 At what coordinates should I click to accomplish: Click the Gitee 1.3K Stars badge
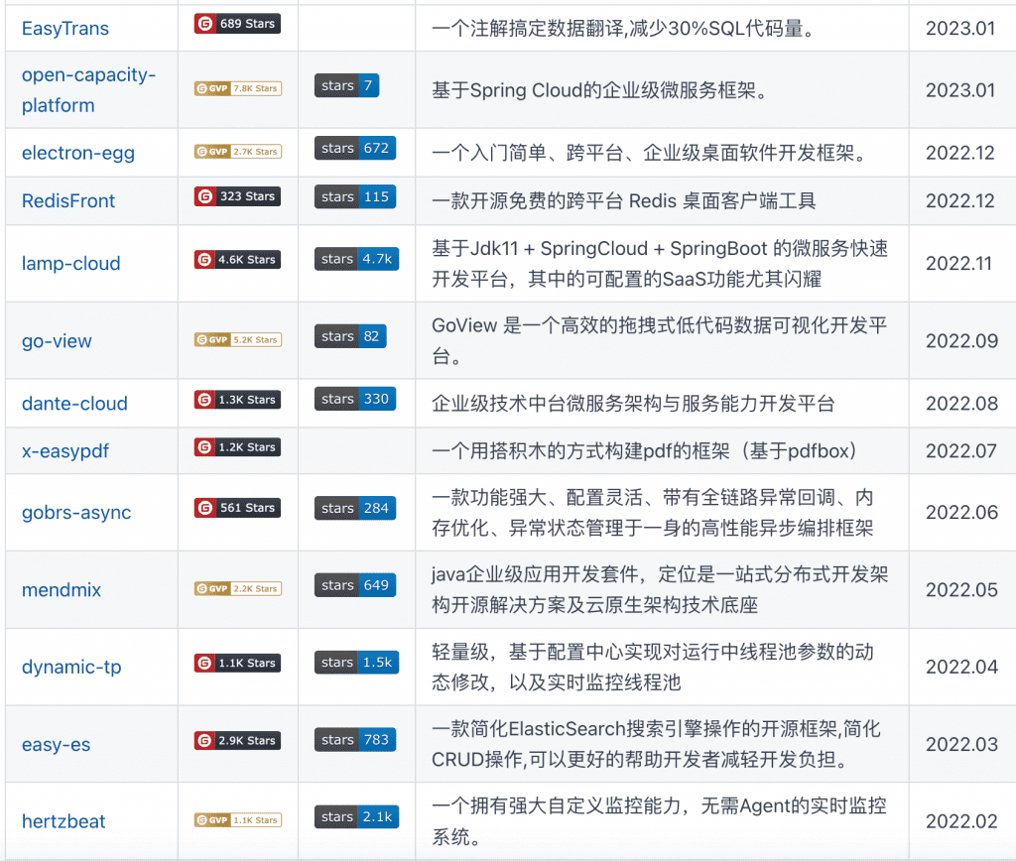[237, 400]
